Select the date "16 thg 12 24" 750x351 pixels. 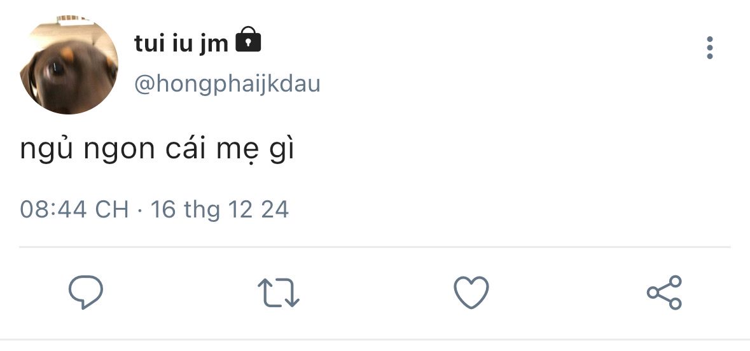click(x=219, y=209)
